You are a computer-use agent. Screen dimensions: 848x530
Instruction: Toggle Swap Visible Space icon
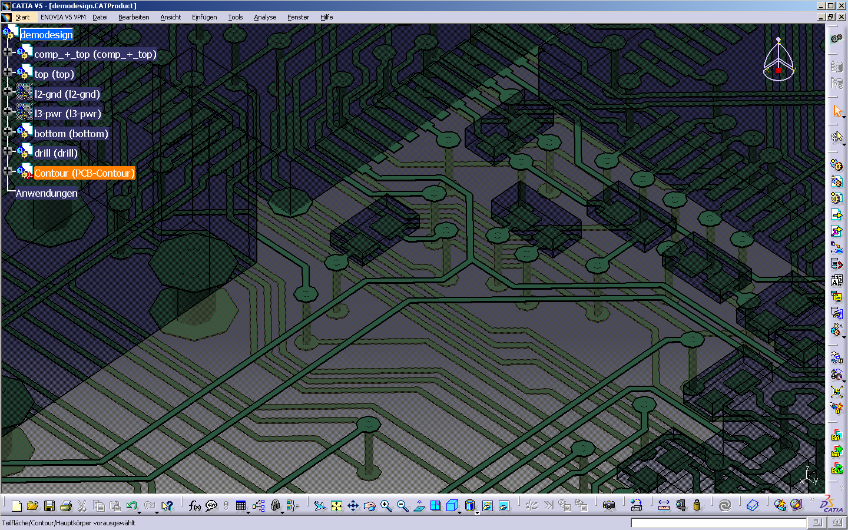[x=503, y=506]
